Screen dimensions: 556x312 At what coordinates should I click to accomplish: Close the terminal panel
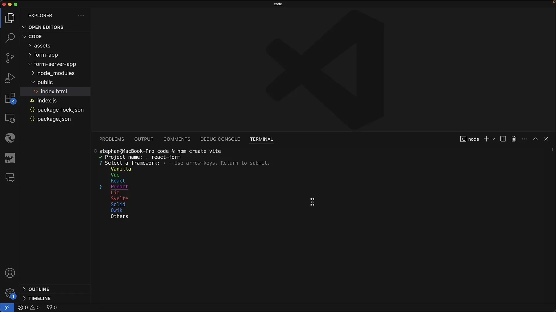546,139
